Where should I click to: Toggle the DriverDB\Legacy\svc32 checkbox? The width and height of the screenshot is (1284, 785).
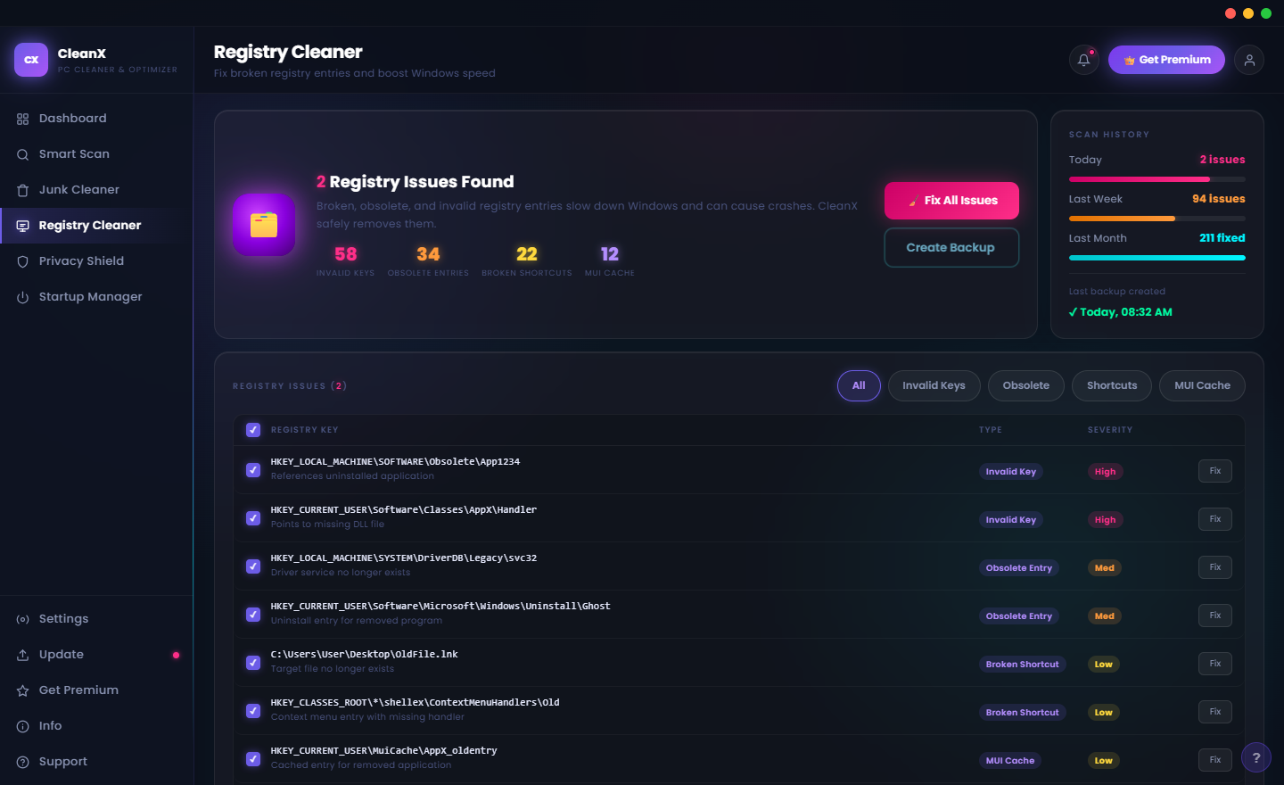(253, 566)
